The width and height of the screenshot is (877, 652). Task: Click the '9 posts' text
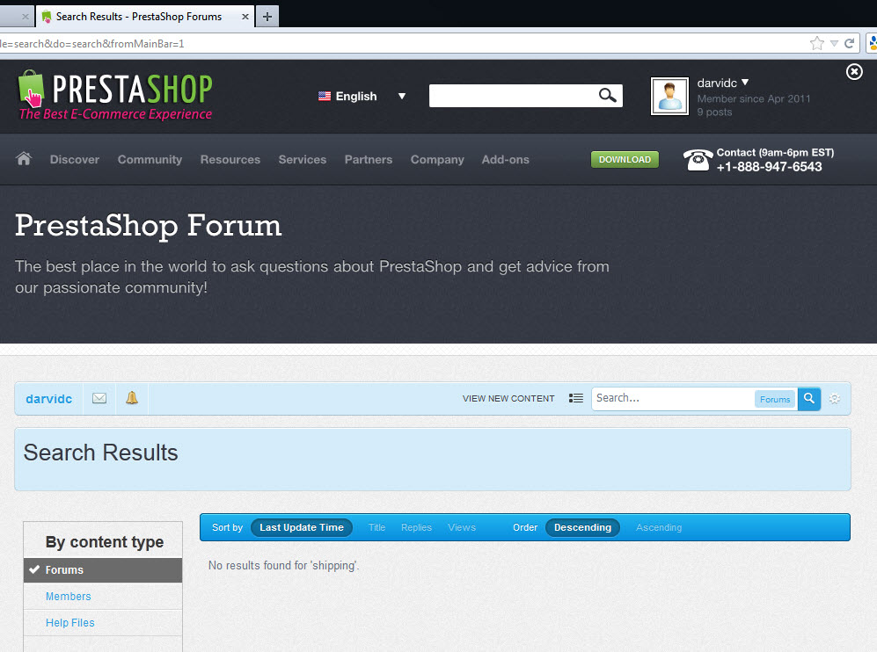pyautogui.click(x=714, y=112)
